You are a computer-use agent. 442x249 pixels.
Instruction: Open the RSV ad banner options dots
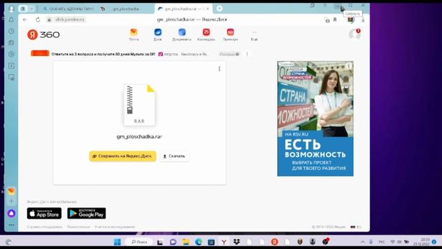[349, 66]
